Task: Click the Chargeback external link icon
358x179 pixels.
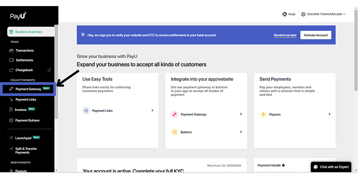Action: click(50, 70)
